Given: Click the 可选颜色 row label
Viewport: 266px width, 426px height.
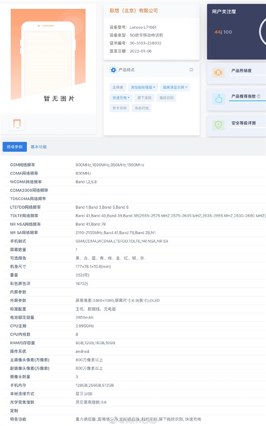Looking at the screenshot, I should pos(18,258).
